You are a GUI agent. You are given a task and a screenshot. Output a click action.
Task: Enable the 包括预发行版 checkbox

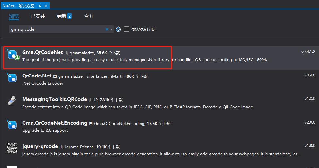126,29
